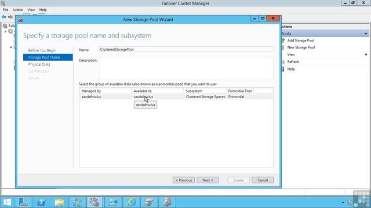Click the network status tray icon
This screenshot has height=208, width=371.
click(x=350, y=202)
